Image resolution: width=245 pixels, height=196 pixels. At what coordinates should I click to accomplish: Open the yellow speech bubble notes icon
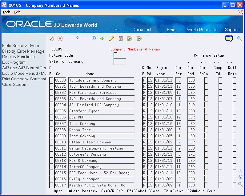click(x=229, y=38)
